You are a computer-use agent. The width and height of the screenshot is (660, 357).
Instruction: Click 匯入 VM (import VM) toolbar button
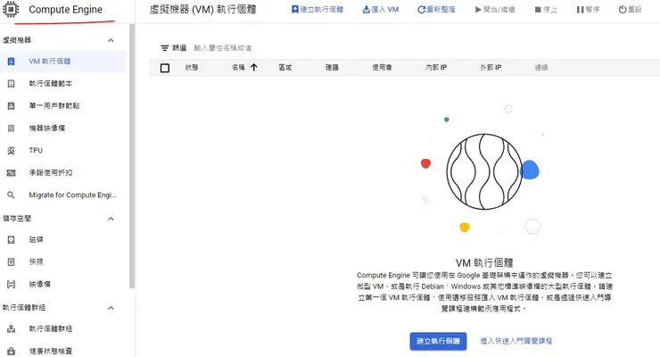381,9
